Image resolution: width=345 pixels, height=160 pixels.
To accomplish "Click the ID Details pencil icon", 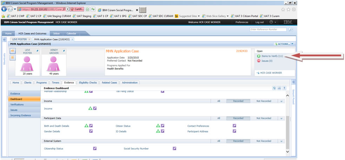I will pos(162,131).
